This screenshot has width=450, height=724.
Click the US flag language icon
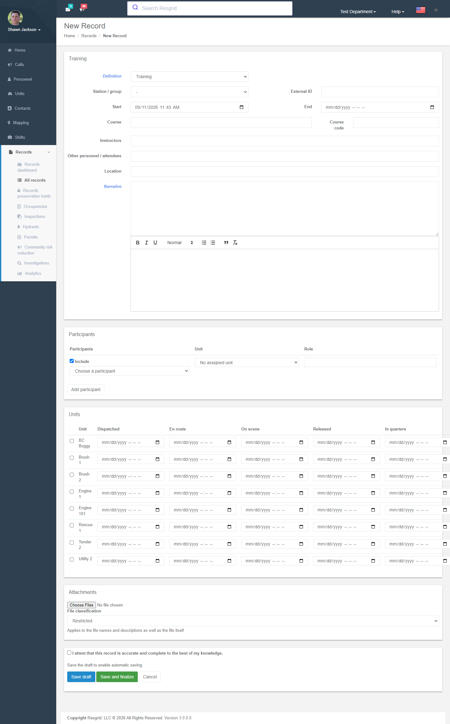click(420, 10)
